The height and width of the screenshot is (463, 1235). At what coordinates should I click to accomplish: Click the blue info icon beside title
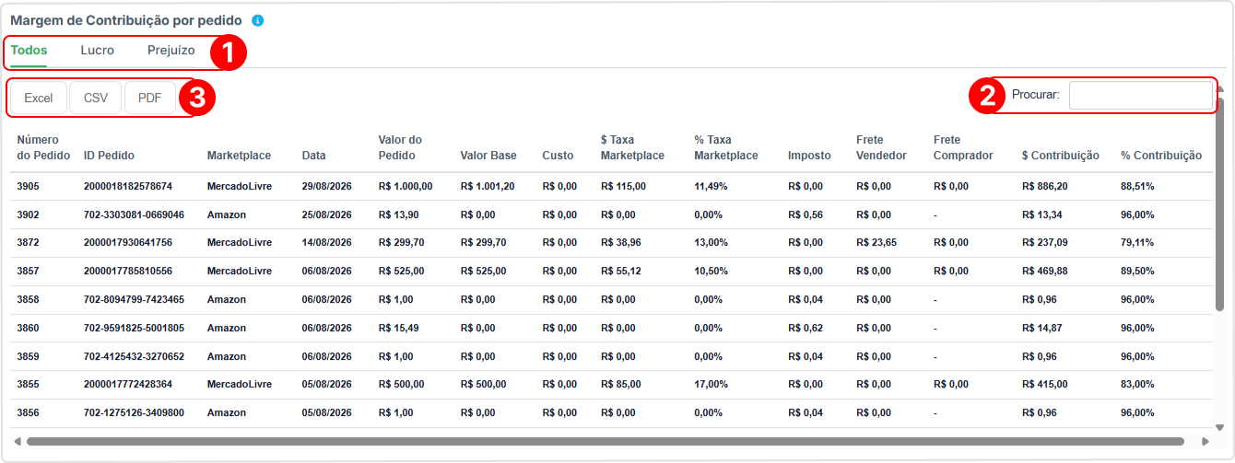(258, 20)
